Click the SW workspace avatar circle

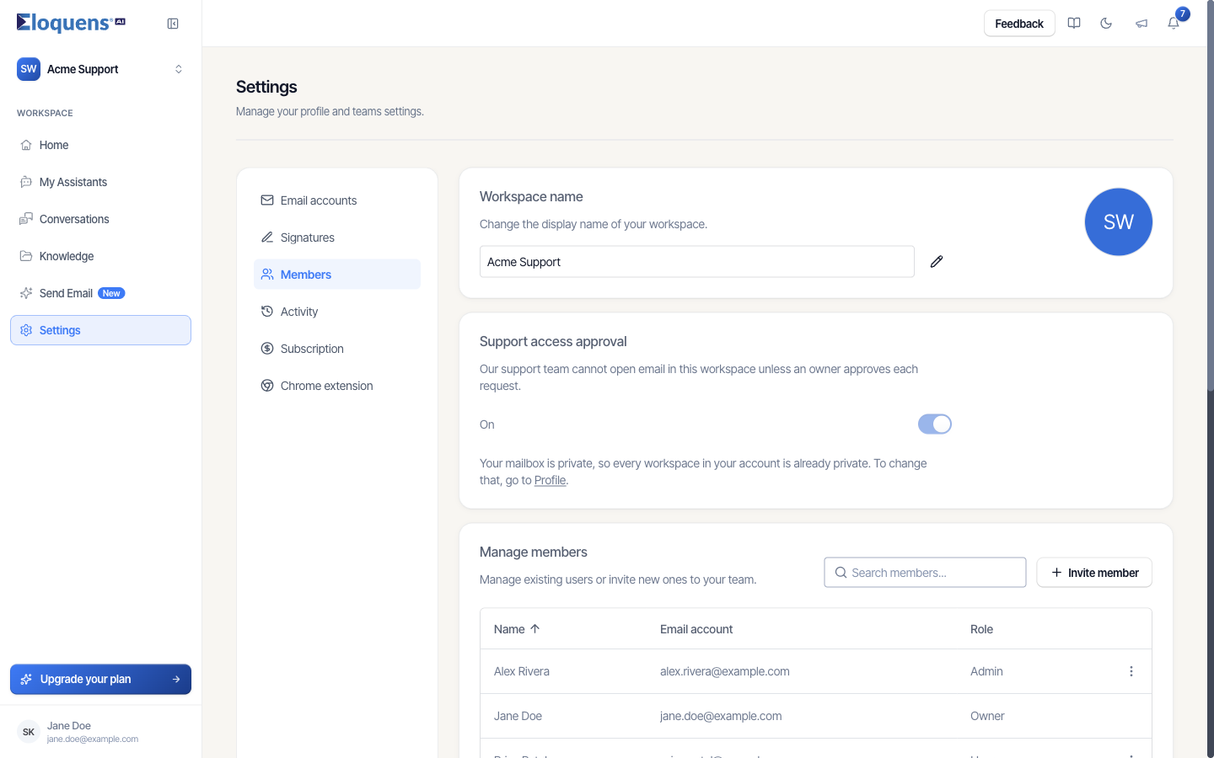tap(1119, 222)
